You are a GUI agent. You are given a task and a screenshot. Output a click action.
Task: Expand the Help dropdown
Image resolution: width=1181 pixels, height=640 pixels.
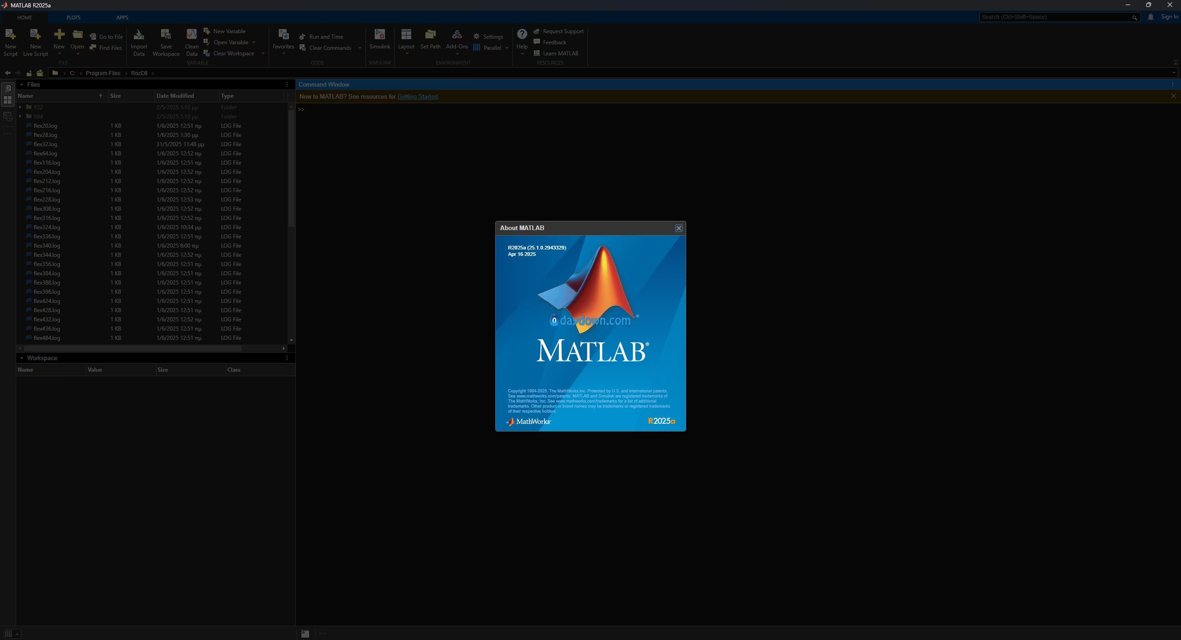pos(522,54)
